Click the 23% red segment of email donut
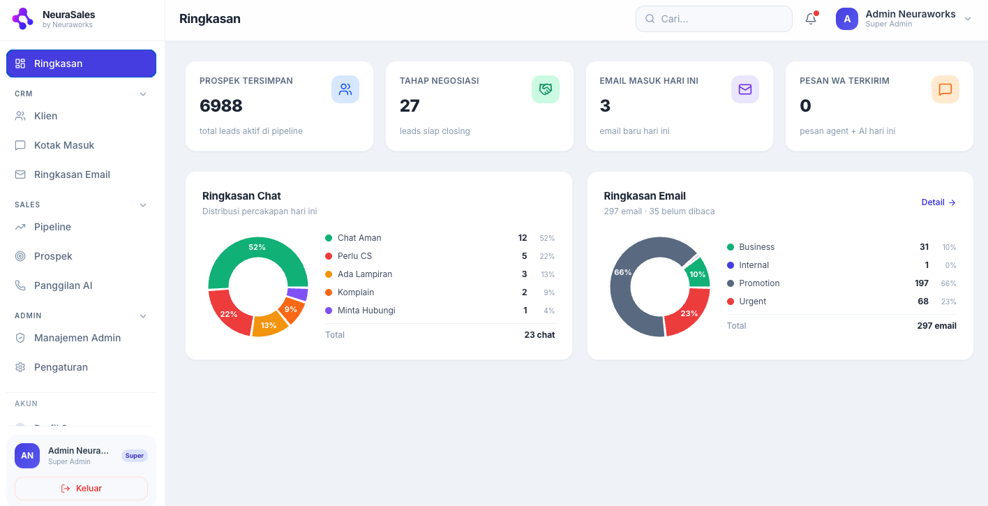 click(x=689, y=313)
